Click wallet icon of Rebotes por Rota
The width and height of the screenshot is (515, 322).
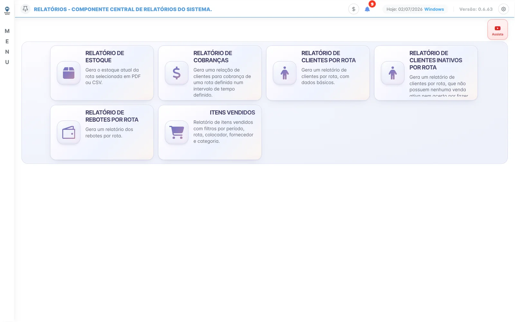coord(69,132)
